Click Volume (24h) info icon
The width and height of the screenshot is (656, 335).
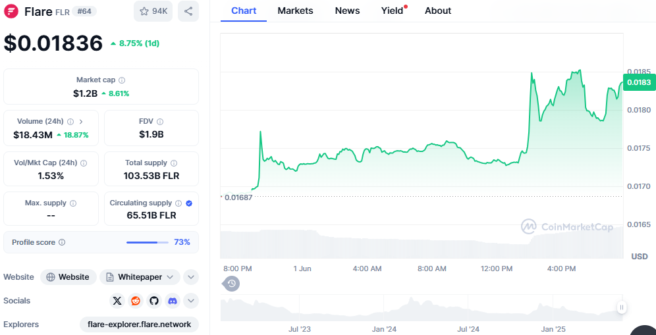(70, 121)
